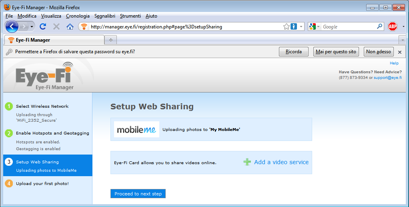This screenshot has height=207, width=409.
Task: Select Upload your first photo! step
Action: point(42,183)
